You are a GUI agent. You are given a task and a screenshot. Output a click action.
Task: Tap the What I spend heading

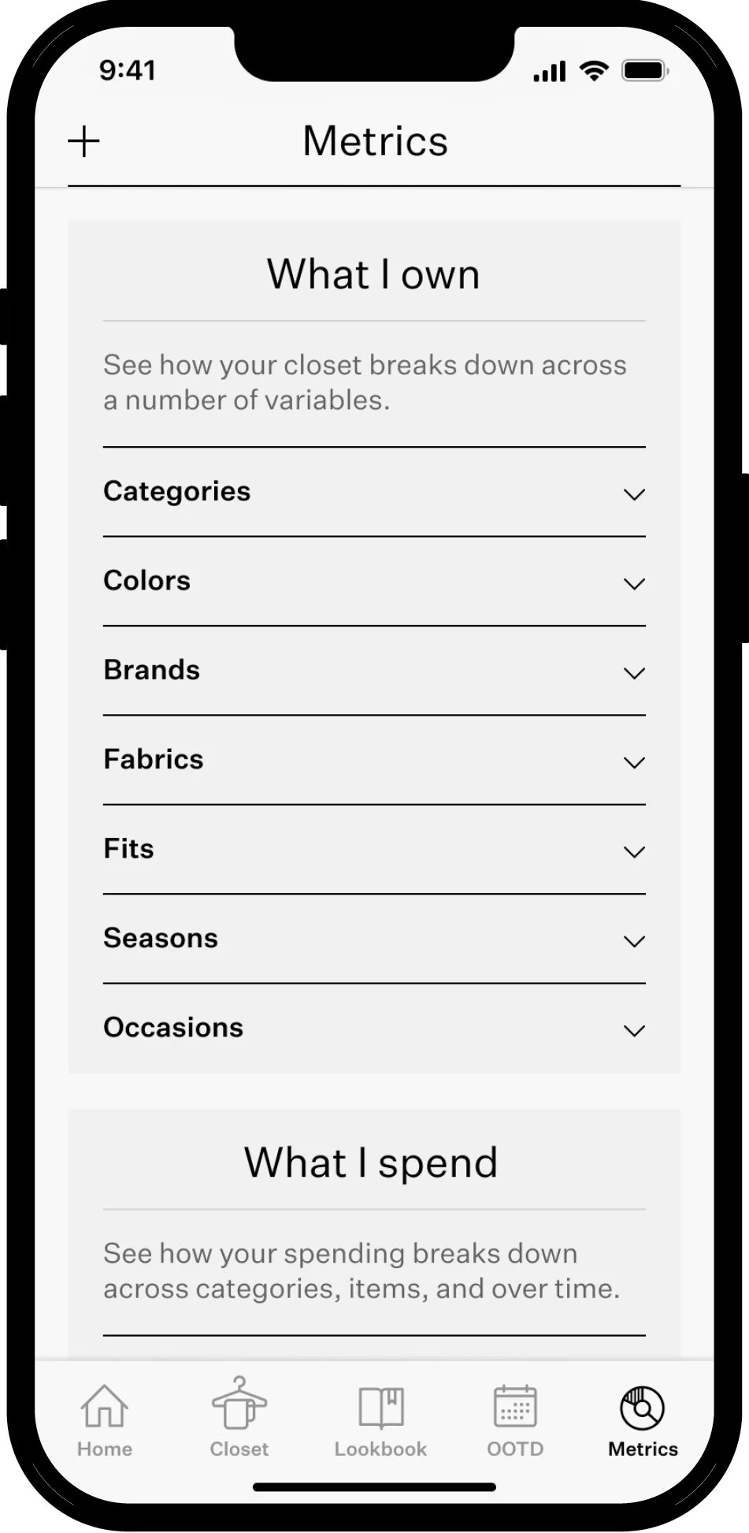coord(371,1163)
